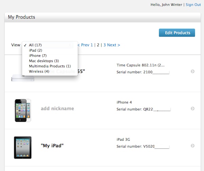Open iPad 3G details arrow icon
This screenshot has width=204, height=171.
point(192,146)
